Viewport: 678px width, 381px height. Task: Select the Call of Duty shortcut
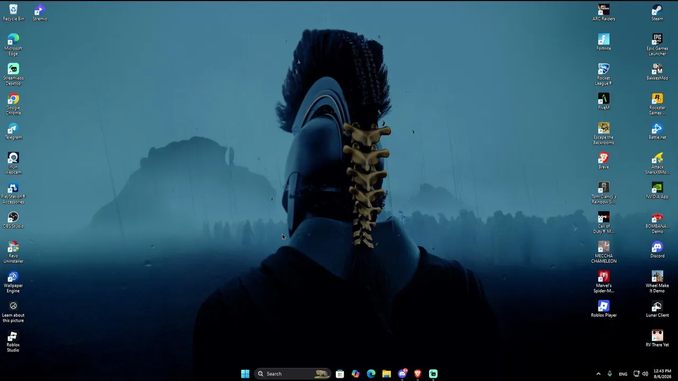[x=604, y=223]
